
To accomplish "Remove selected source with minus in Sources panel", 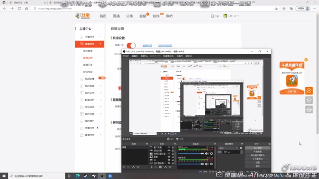I will pos(156,167).
